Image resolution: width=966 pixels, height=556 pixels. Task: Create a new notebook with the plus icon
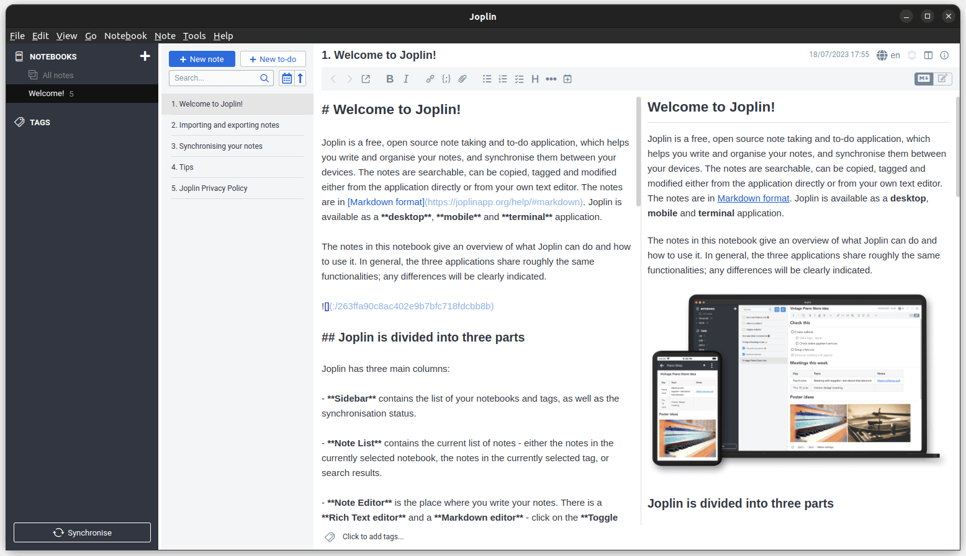coord(145,56)
